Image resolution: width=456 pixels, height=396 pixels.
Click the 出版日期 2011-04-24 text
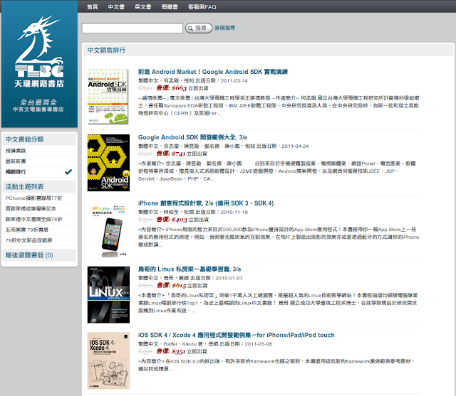point(283,146)
